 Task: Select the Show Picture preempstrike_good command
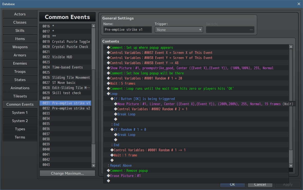pyautogui.click(x=196, y=68)
